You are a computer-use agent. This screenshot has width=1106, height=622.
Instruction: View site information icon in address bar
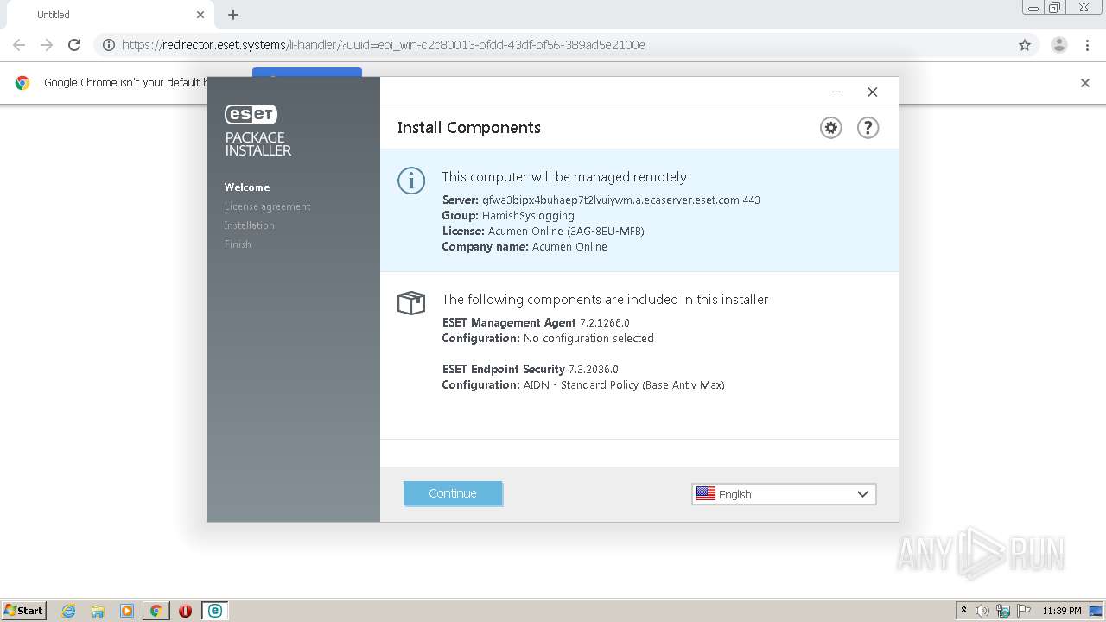point(109,45)
